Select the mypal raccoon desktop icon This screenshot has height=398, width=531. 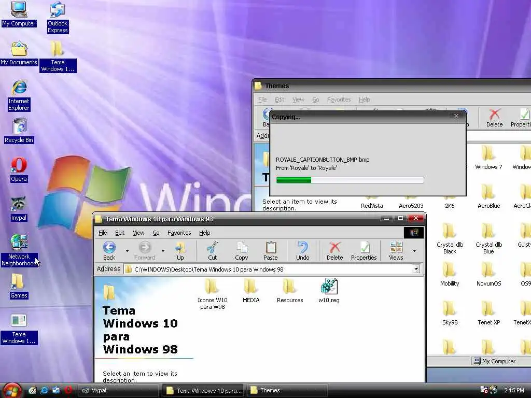click(19, 209)
